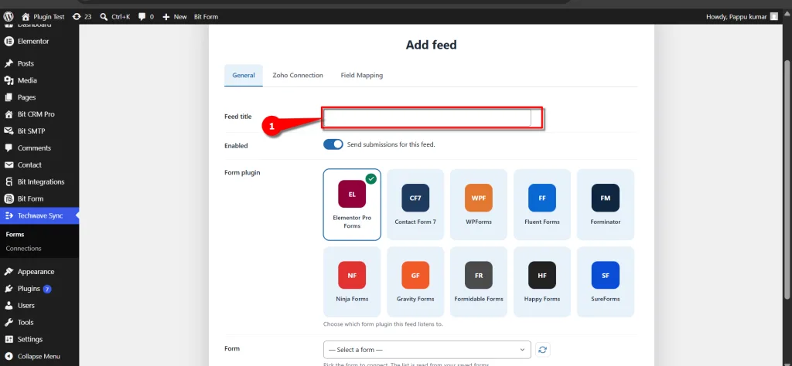Select the Happy Forms plugin card

click(x=542, y=282)
